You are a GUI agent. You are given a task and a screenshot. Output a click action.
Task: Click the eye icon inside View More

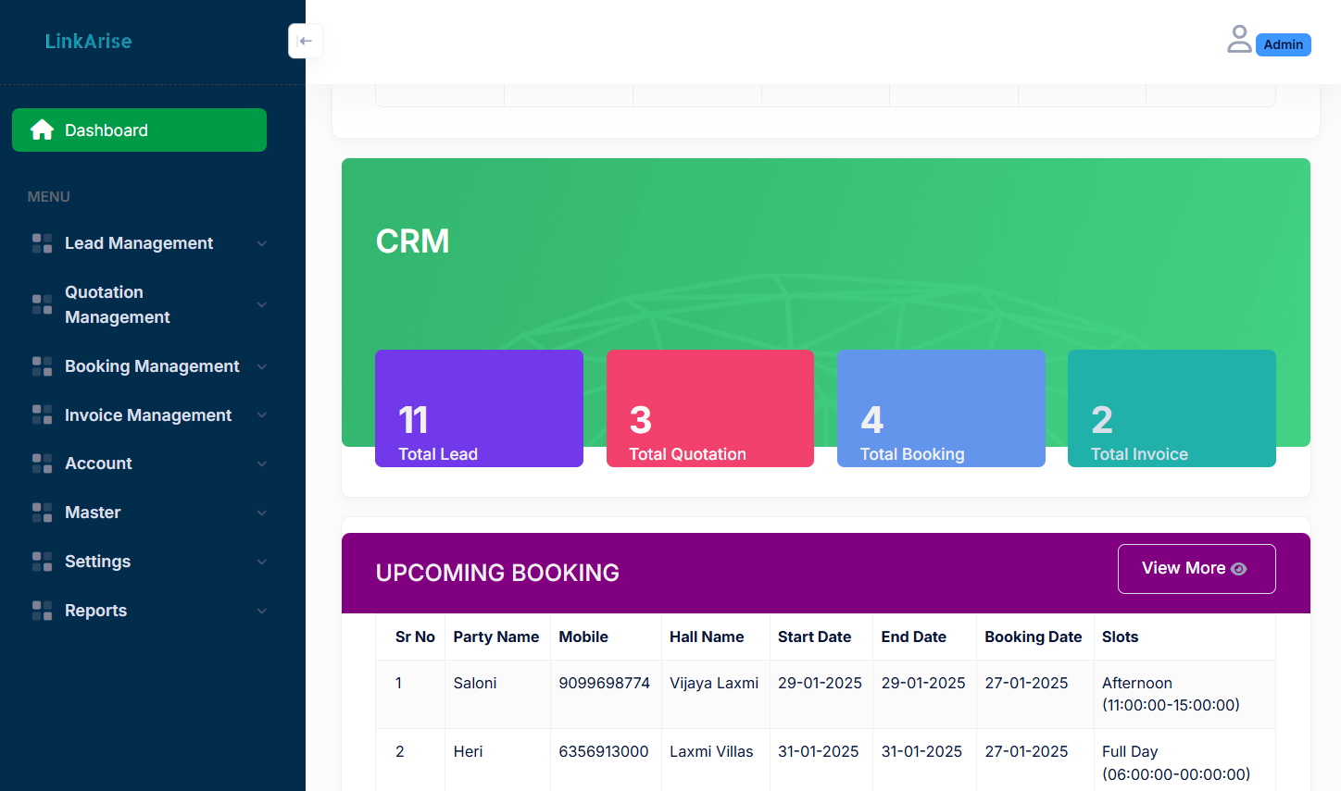point(1241,570)
